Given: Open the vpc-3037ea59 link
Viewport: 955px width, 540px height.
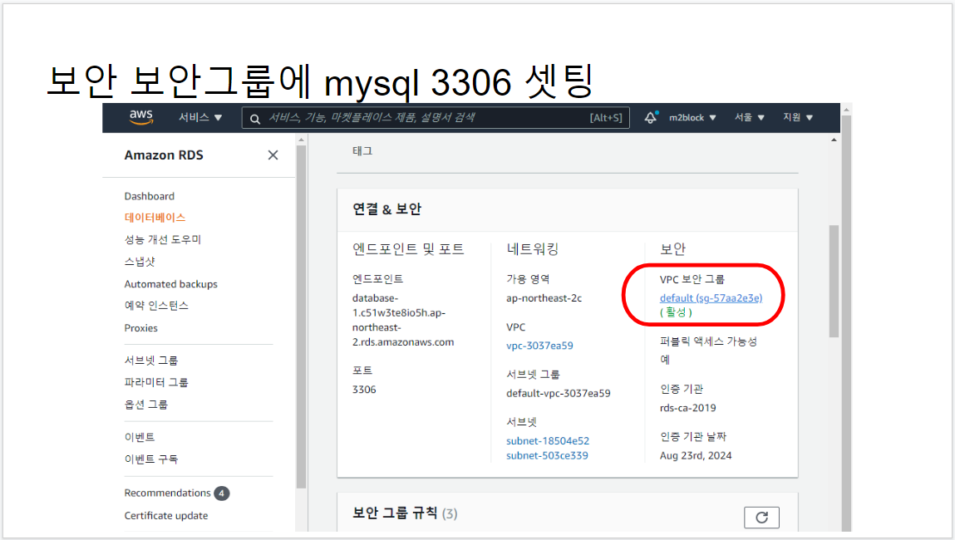Looking at the screenshot, I should point(539,346).
